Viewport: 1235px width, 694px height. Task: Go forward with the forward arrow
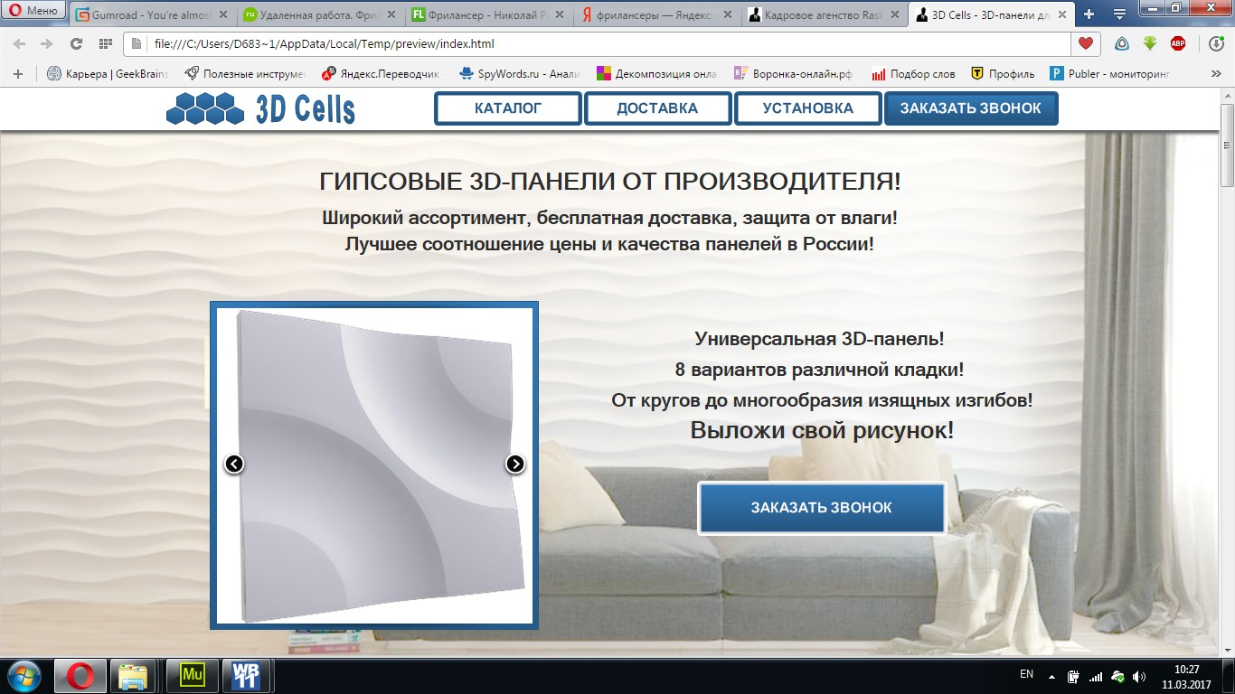[46, 43]
